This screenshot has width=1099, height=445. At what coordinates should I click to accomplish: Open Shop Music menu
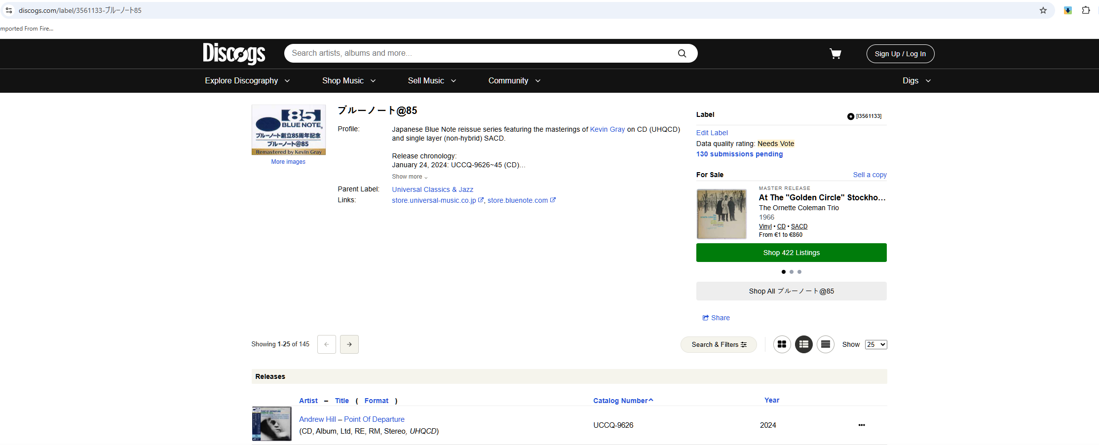coord(349,81)
